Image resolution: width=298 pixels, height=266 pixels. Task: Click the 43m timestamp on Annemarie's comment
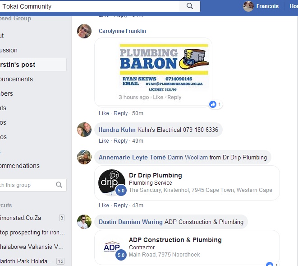(138, 205)
